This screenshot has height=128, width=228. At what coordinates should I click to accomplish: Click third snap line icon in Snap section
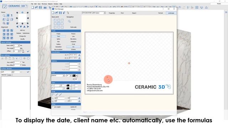point(61,95)
